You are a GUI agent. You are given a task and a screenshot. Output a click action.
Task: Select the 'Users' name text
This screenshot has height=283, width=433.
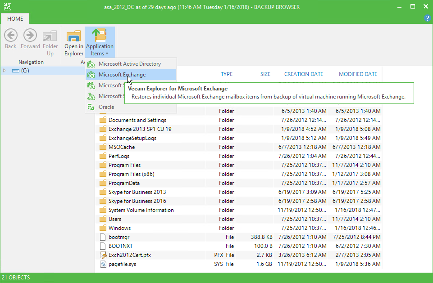tap(115, 219)
